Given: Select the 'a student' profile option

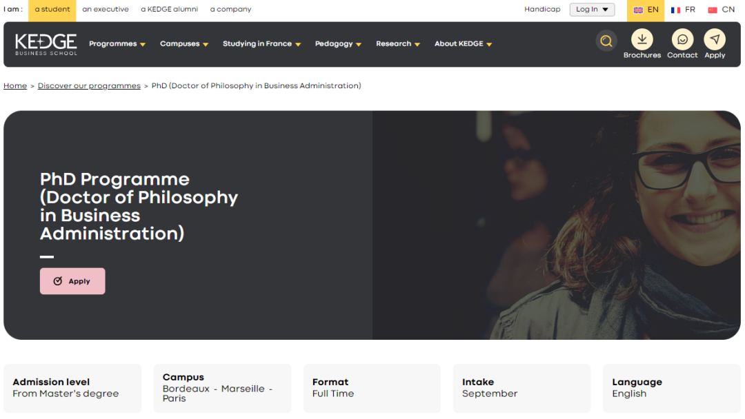Looking at the screenshot, I should 52,10.
